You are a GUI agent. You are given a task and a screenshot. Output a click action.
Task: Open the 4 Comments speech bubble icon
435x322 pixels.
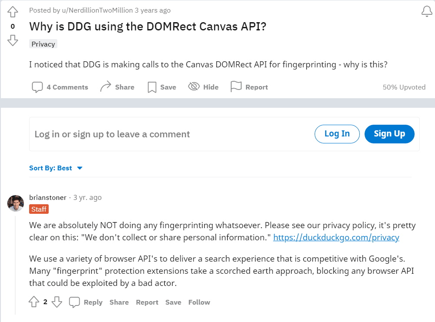[x=37, y=87]
